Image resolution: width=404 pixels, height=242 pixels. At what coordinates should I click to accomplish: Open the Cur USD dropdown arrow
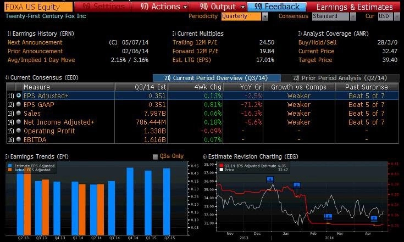397,16
